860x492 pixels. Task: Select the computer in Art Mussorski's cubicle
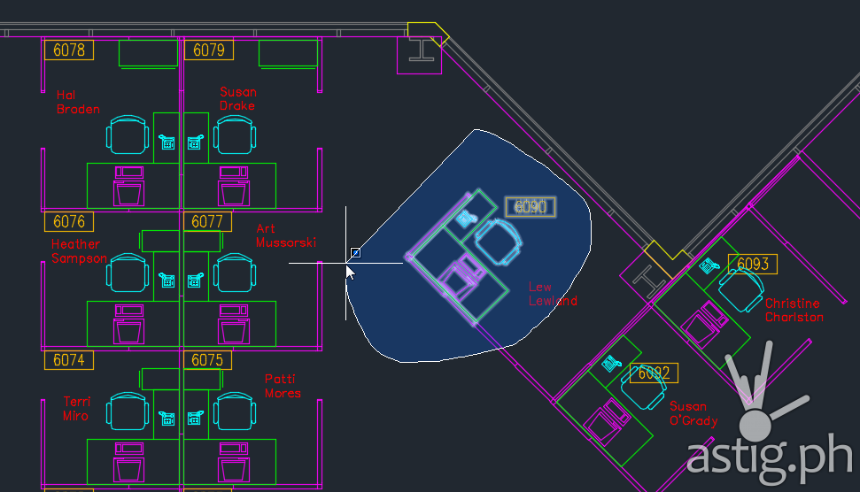234,325
